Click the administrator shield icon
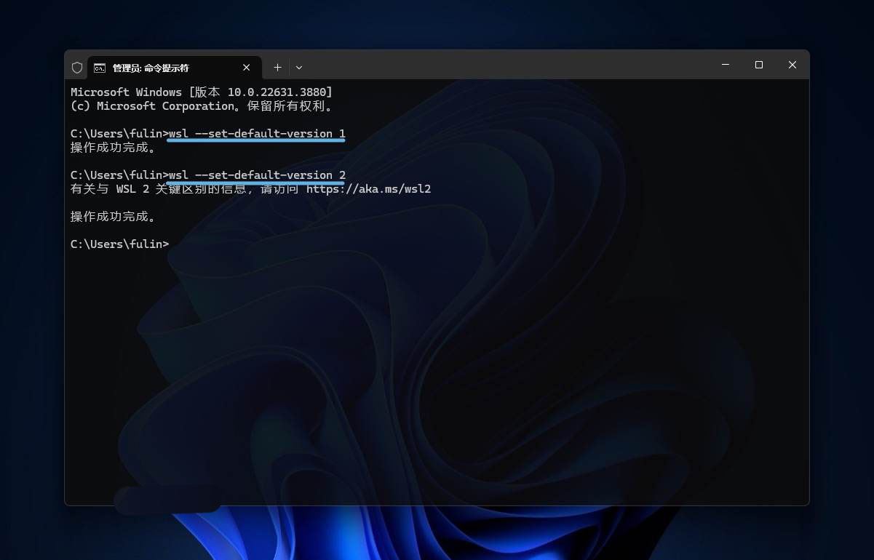874x560 pixels. (77, 67)
